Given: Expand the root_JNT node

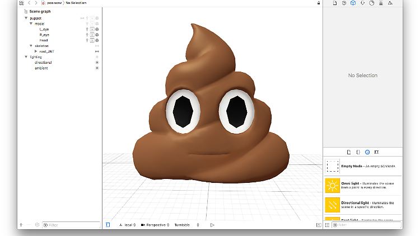Looking at the screenshot, I should coord(36,51).
